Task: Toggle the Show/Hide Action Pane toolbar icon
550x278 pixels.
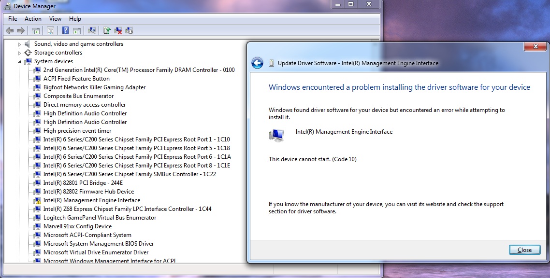Action: [x=77, y=31]
